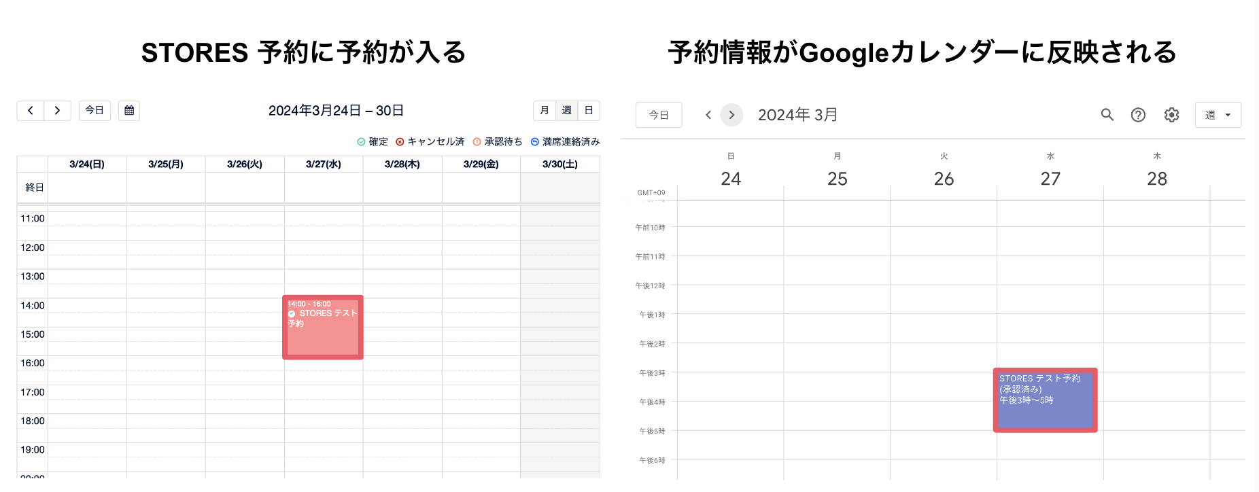Viewport: 1259px width, 492px height.
Task: Click the 3/28(木) column header
Action: point(402,164)
